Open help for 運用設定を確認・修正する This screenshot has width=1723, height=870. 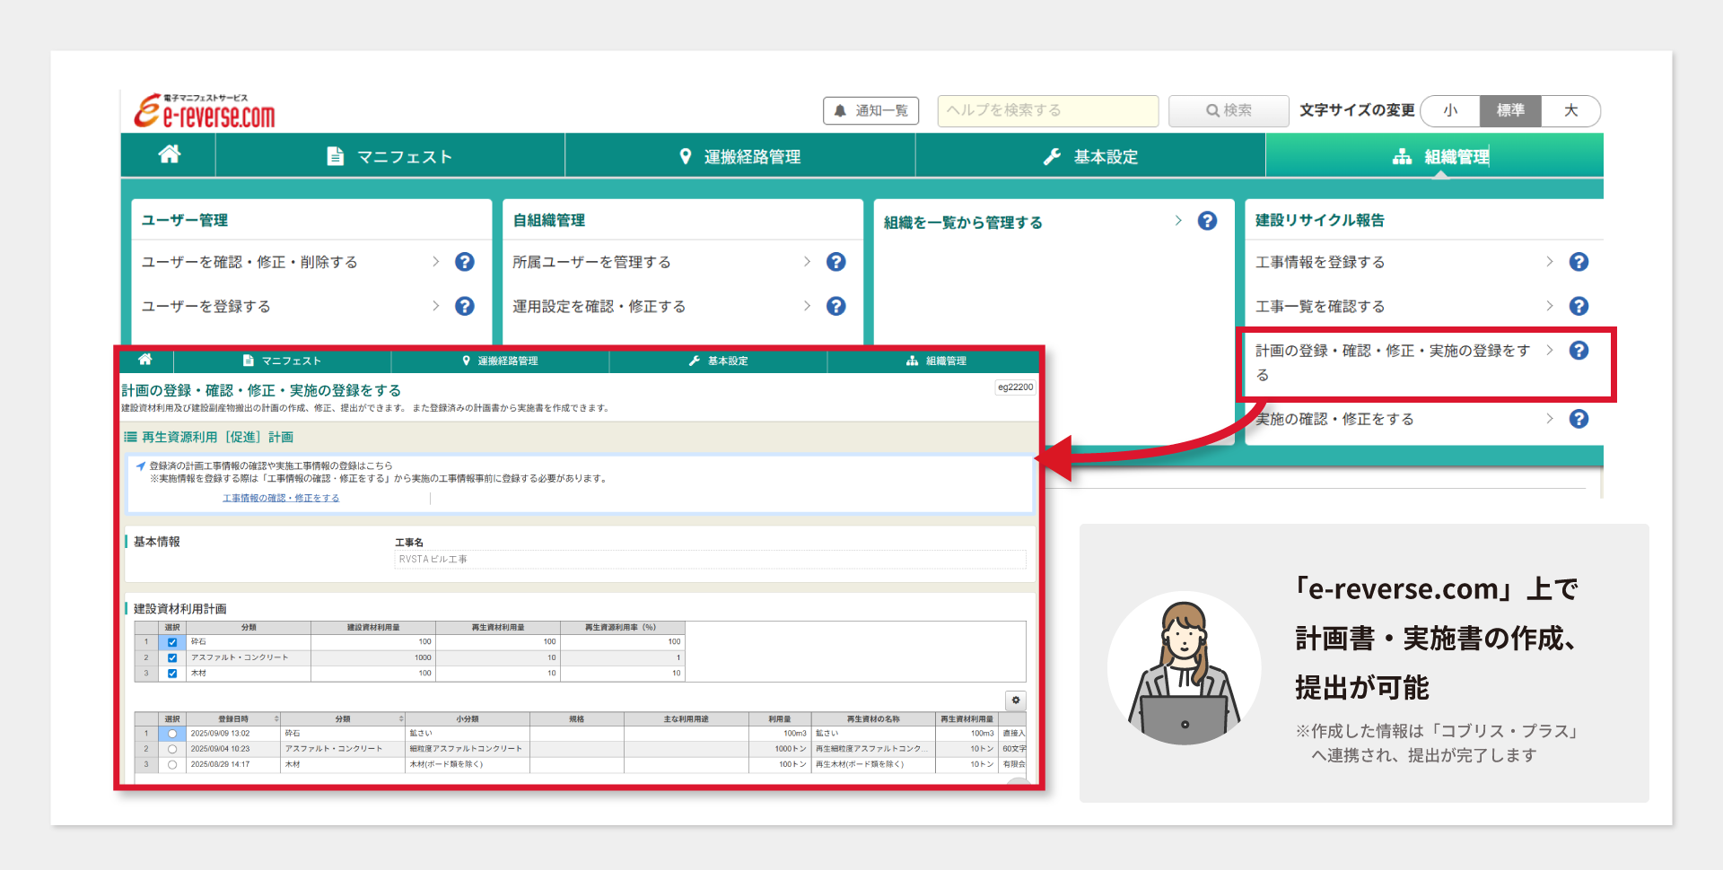[836, 306]
